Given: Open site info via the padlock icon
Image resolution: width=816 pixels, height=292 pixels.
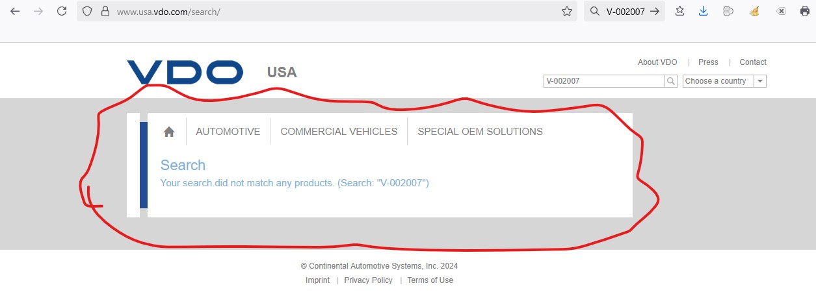Looking at the screenshot, I should coord(105,11).
